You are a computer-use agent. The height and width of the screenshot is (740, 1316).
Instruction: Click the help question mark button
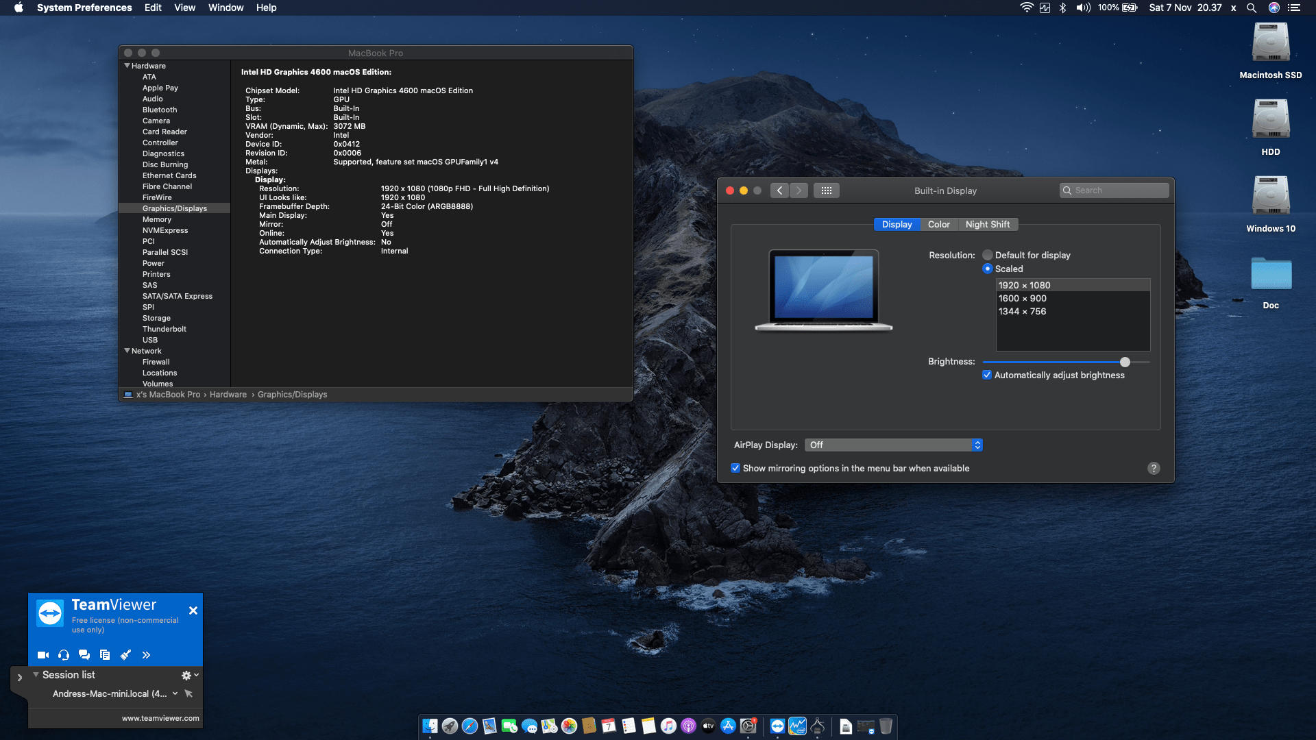[x=1154, y=468]
